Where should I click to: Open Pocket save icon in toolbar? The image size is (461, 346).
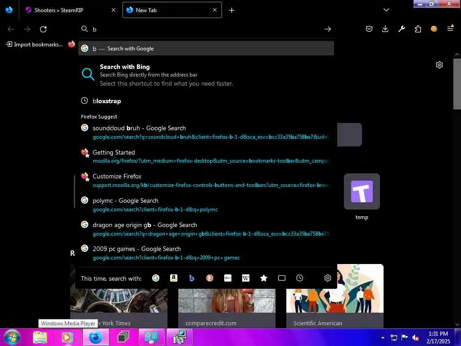tap(369, 29)
